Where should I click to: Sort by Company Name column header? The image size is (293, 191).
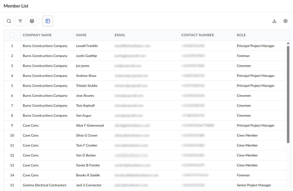coord(37,35)
